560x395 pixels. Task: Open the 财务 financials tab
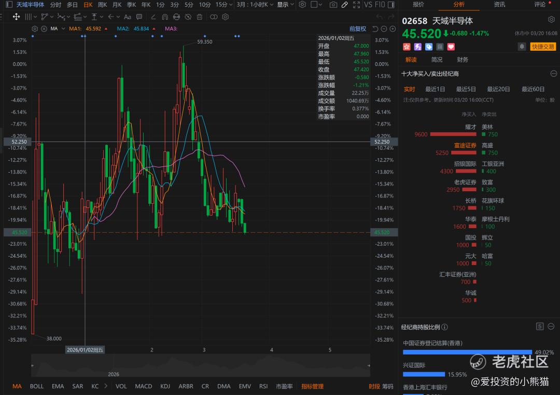pos(463,60)
